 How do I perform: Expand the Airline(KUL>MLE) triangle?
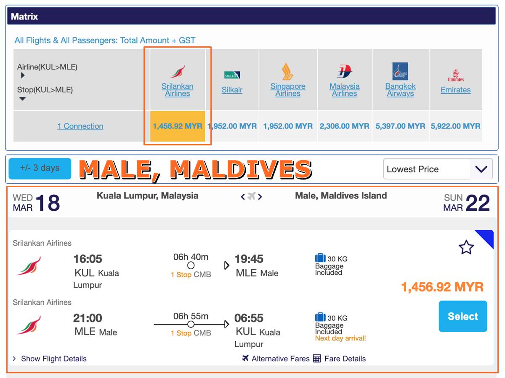click(23, 75)
